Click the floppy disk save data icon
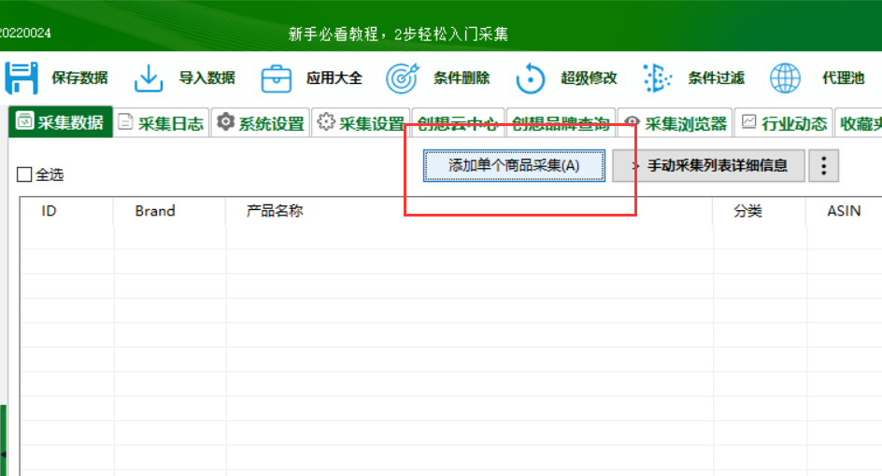The width and height of the screenshot is (882, 476). click(x=21, y=77)
